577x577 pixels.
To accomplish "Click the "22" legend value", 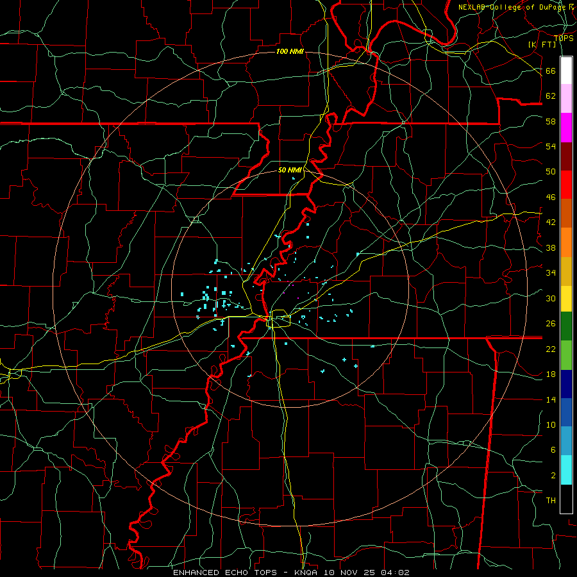I will click(x=551, y=349).
